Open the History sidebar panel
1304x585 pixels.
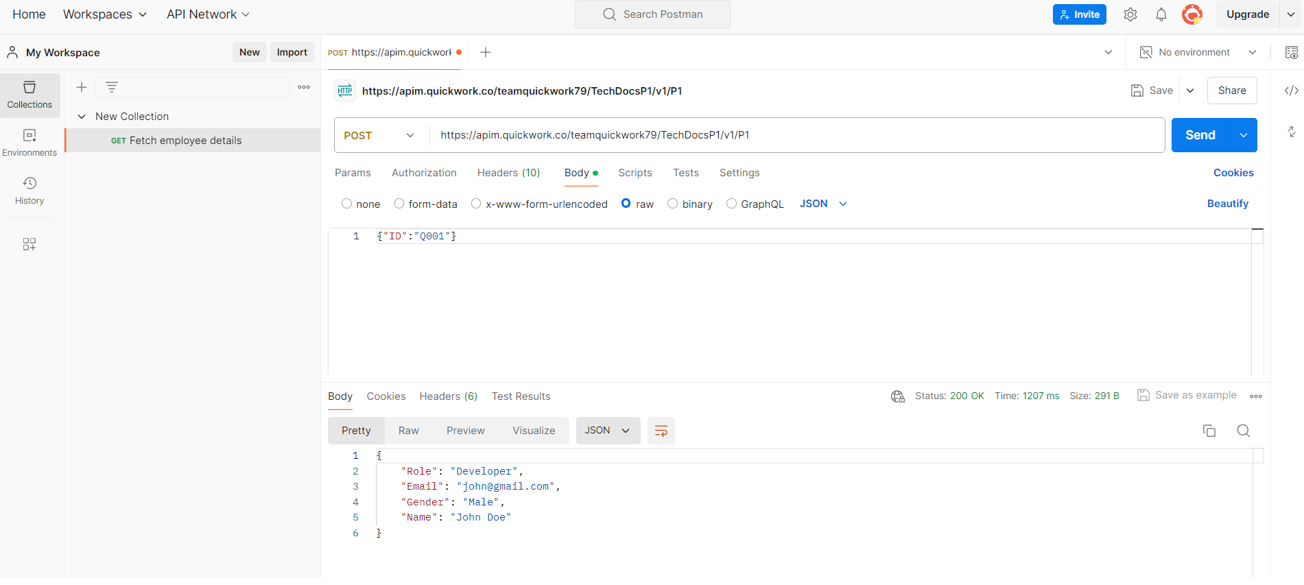tap(29, 191)
